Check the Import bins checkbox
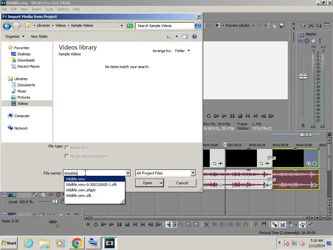This screenshot has width=333, height=250. (x=67, y=147)
